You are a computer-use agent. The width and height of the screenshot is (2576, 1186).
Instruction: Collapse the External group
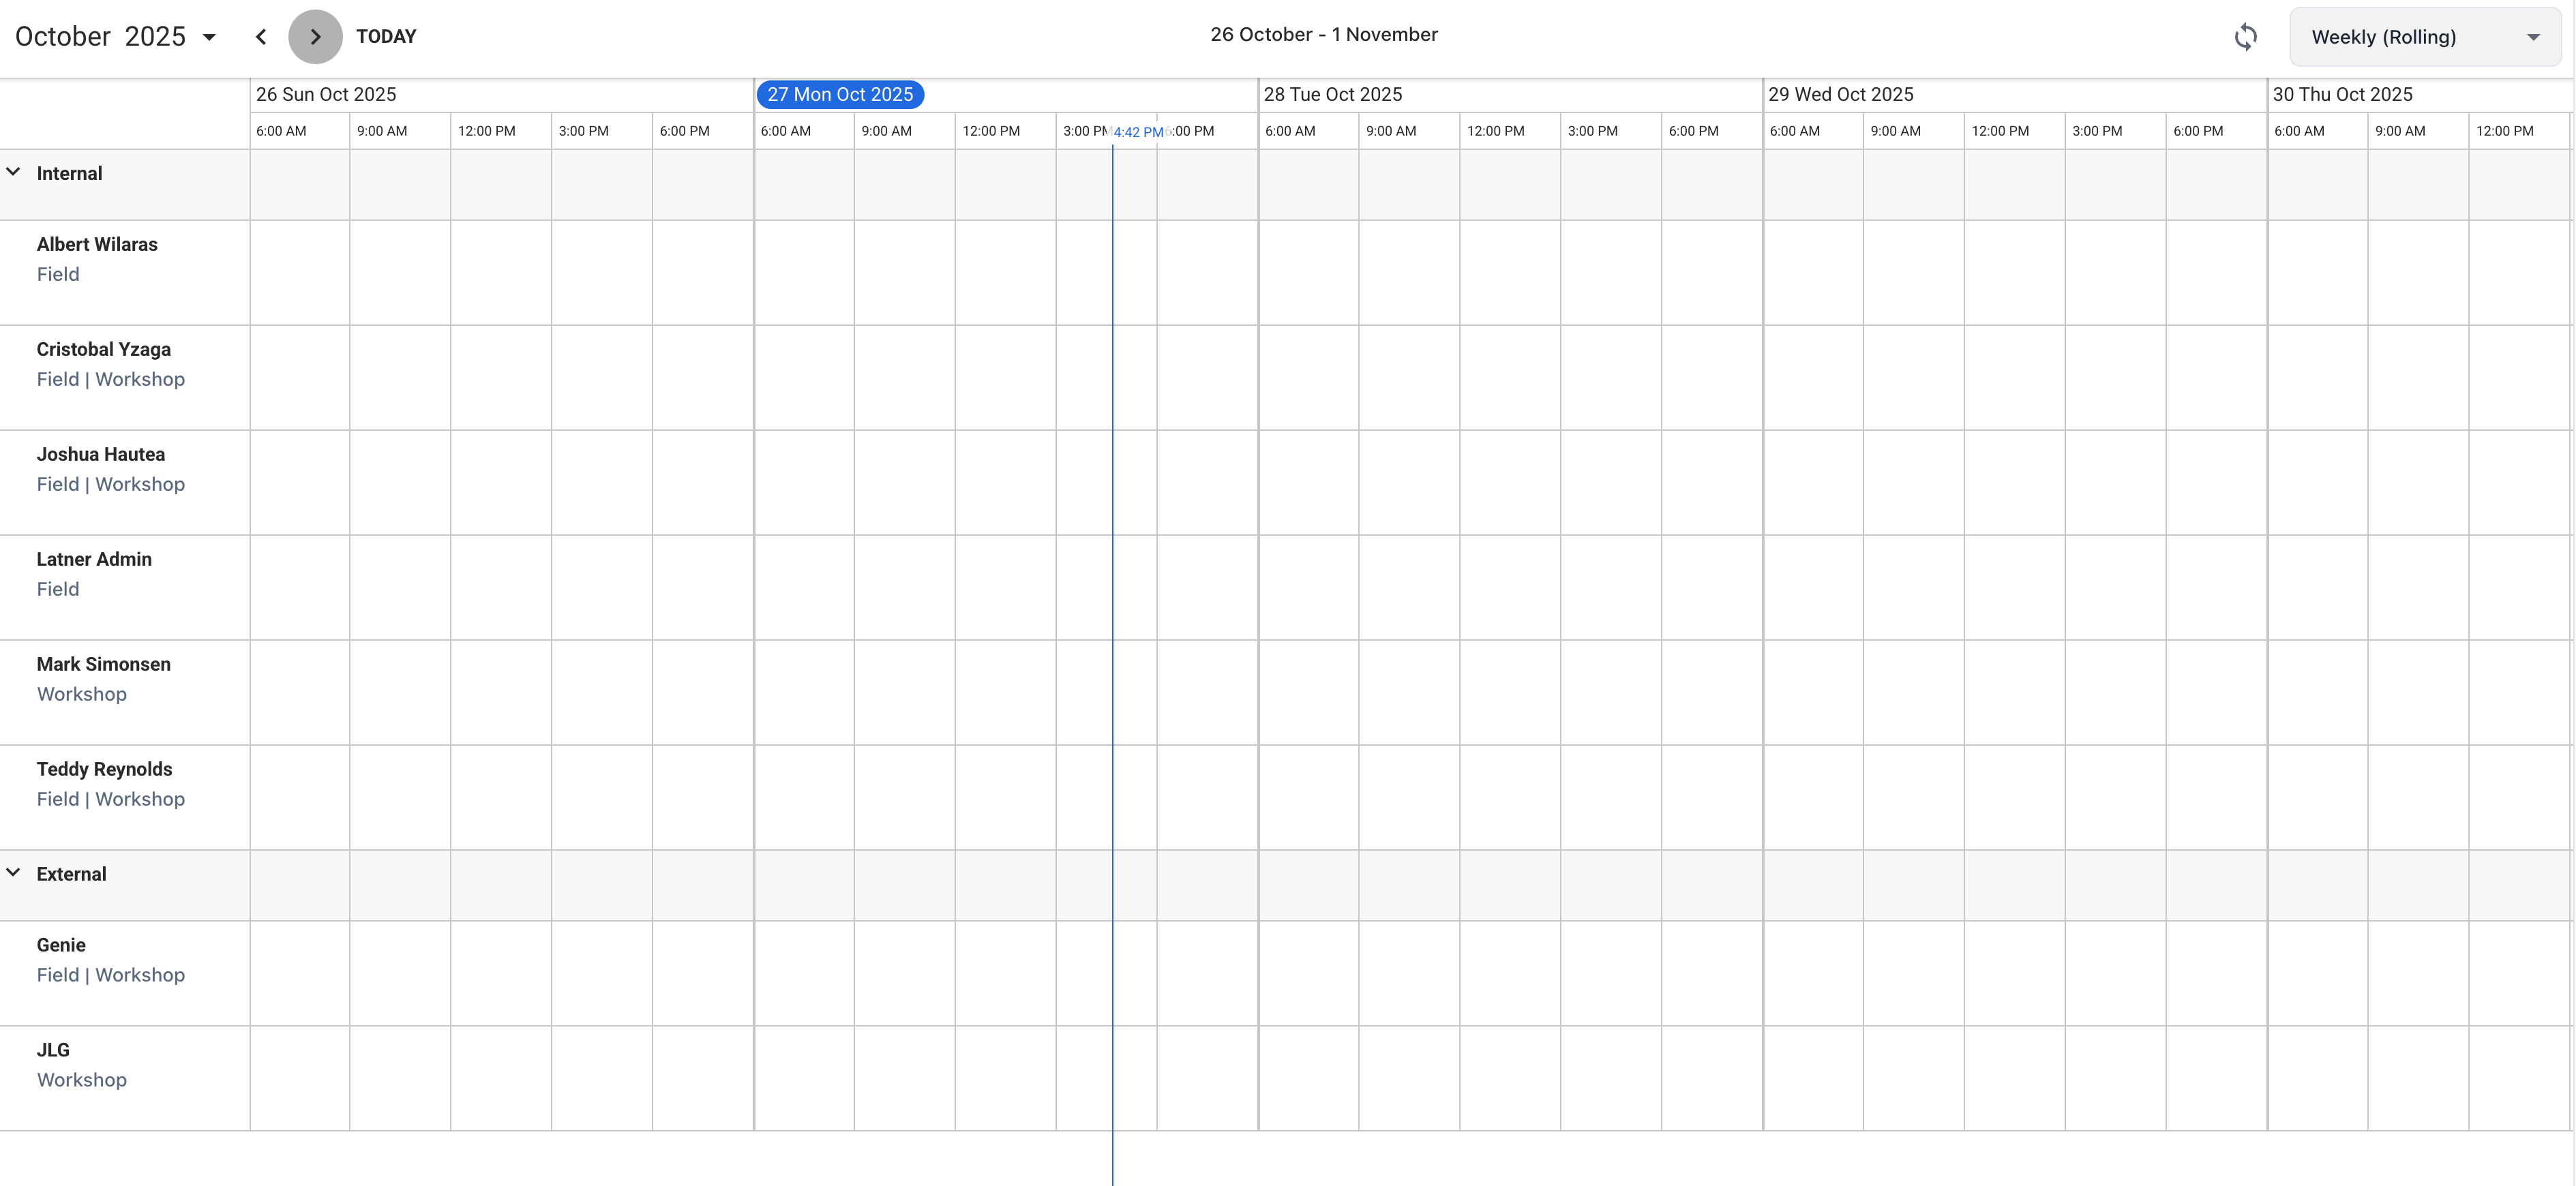pyautogui.click(x=14, y=873)
